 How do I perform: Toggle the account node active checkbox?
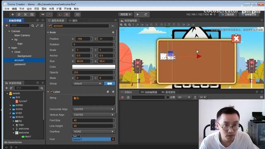pos(50,26)
